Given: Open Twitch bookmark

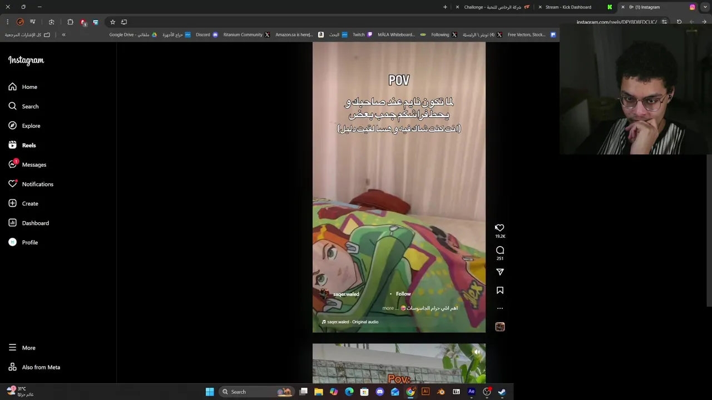Looking at the screenshot, I should point(363,34).
